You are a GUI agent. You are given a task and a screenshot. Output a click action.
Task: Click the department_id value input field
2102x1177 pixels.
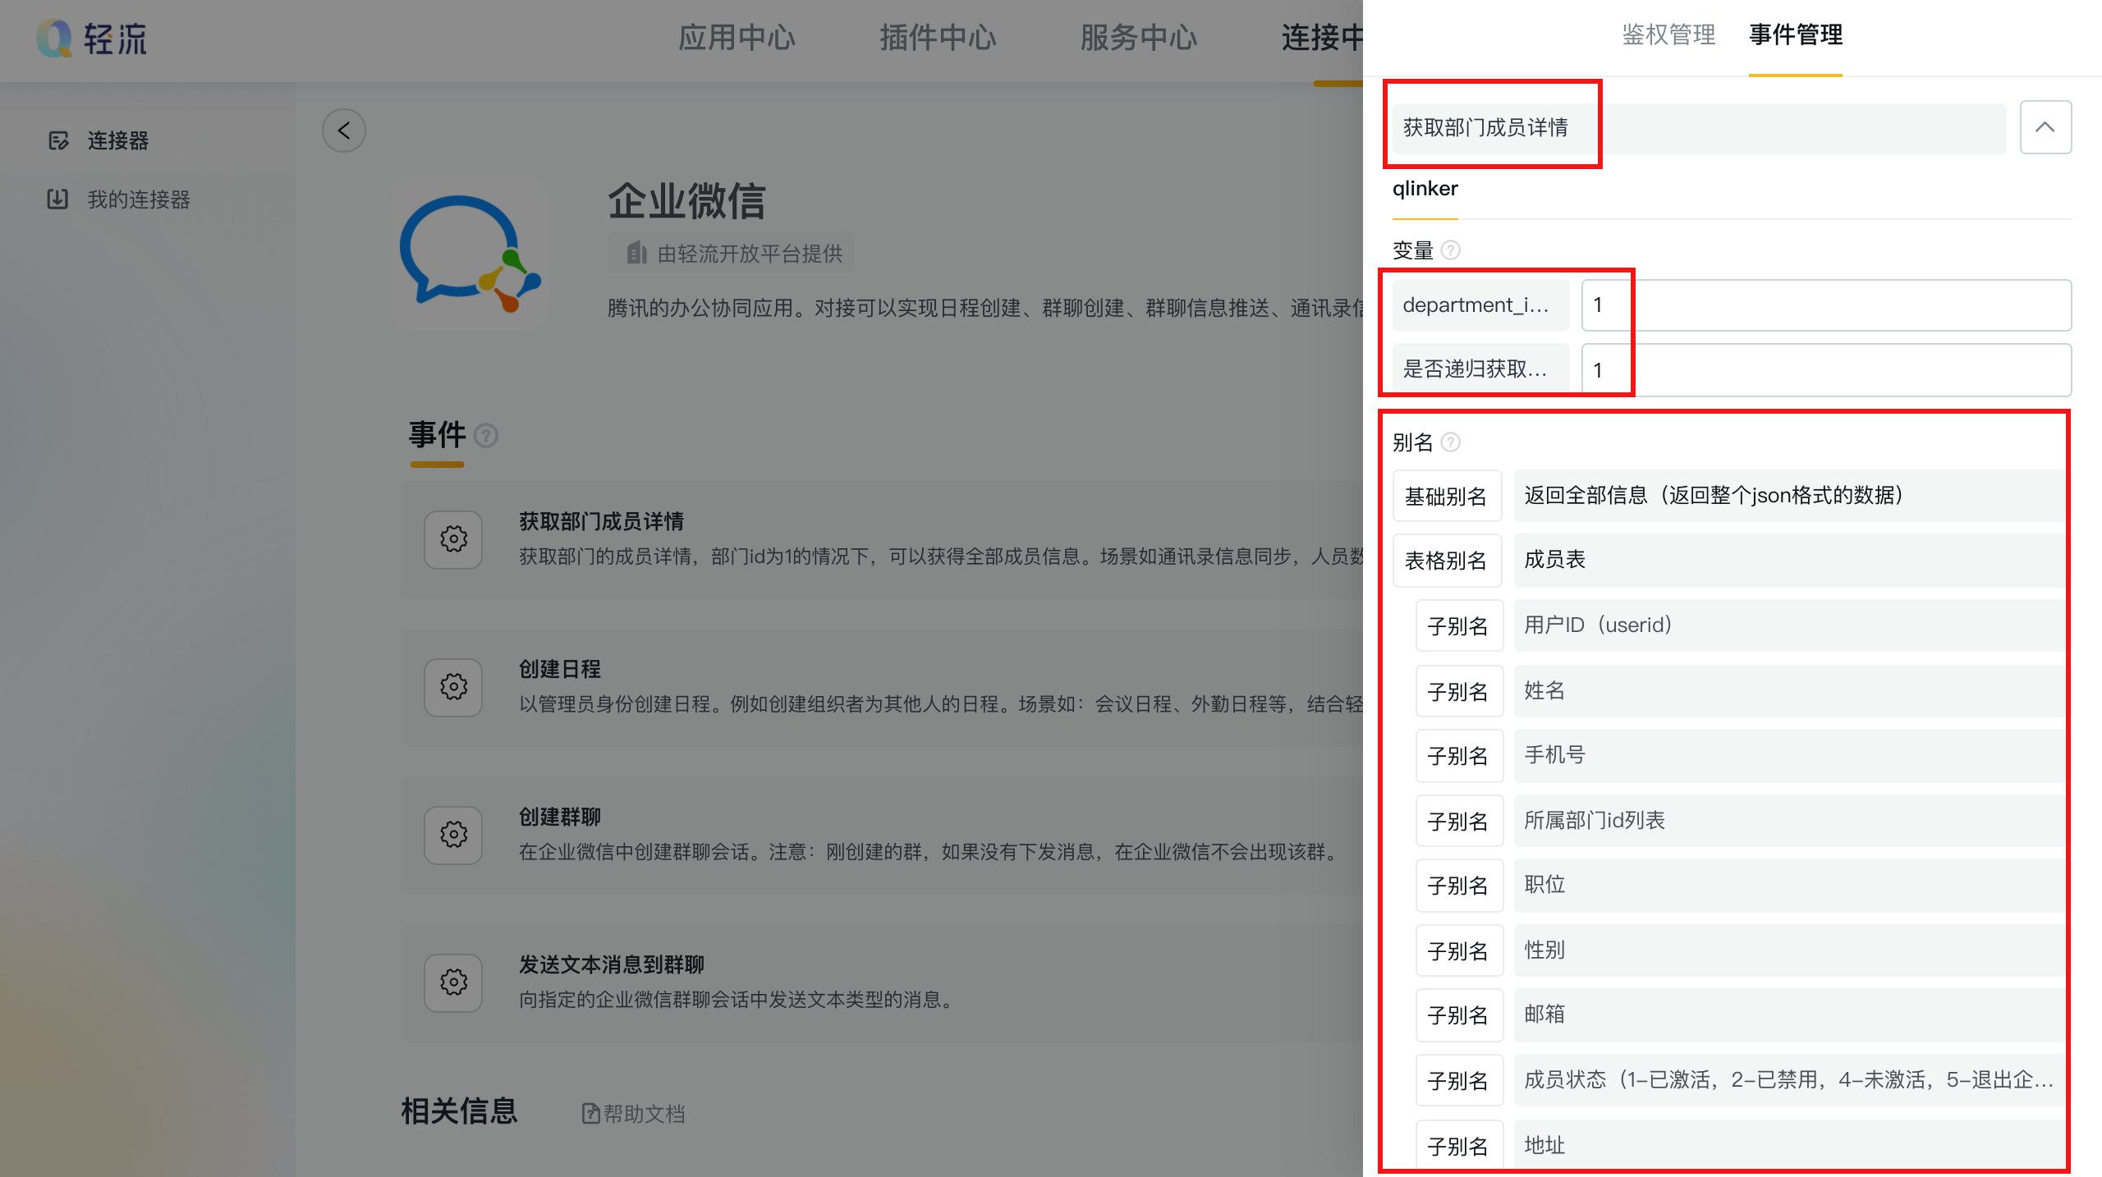pyautogui.click(x=1826, y=305)
